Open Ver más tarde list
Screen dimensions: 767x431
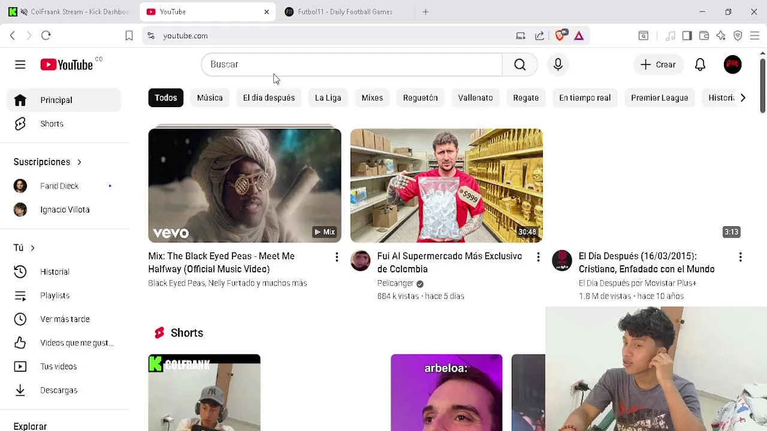pos(64,319)
